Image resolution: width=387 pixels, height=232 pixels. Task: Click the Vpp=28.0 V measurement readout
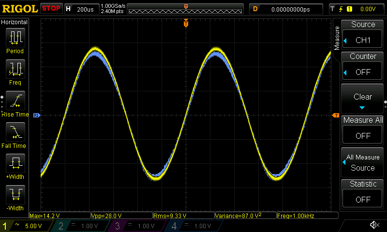121,216
